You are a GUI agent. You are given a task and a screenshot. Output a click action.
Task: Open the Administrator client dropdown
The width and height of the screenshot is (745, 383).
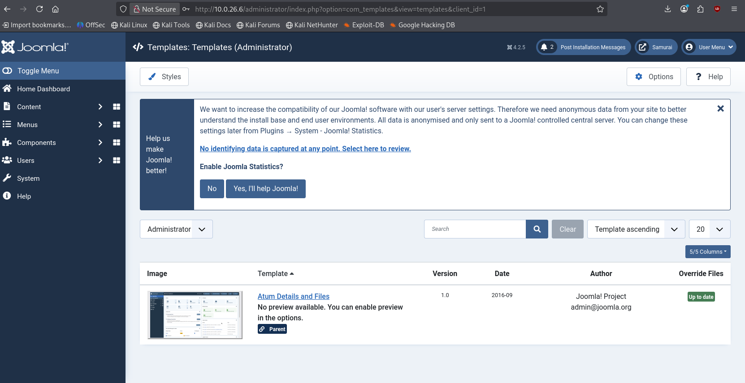click(176, 229)
